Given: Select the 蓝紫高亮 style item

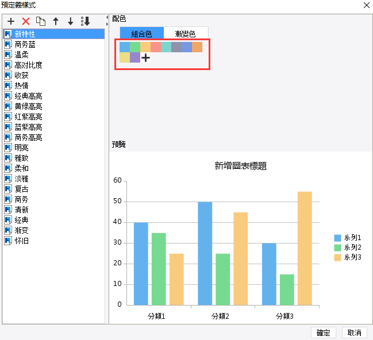Looking at the screenshot, I should (54, 127).
